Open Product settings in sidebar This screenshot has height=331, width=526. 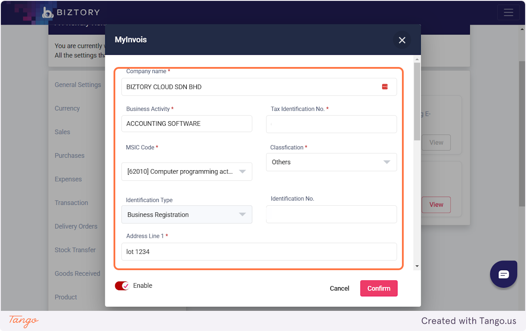click(66, 297)
